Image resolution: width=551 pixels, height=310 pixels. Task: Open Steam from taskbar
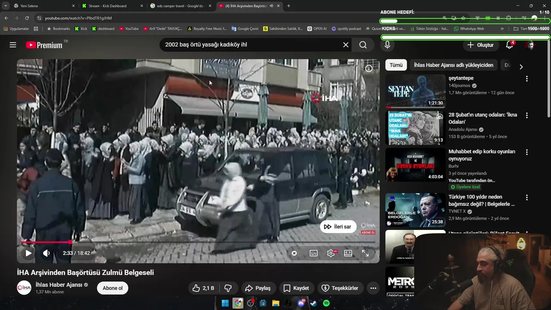(314, 304)
